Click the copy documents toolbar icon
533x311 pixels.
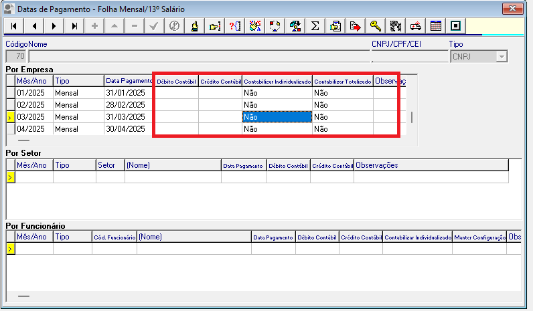coord(335,26)
